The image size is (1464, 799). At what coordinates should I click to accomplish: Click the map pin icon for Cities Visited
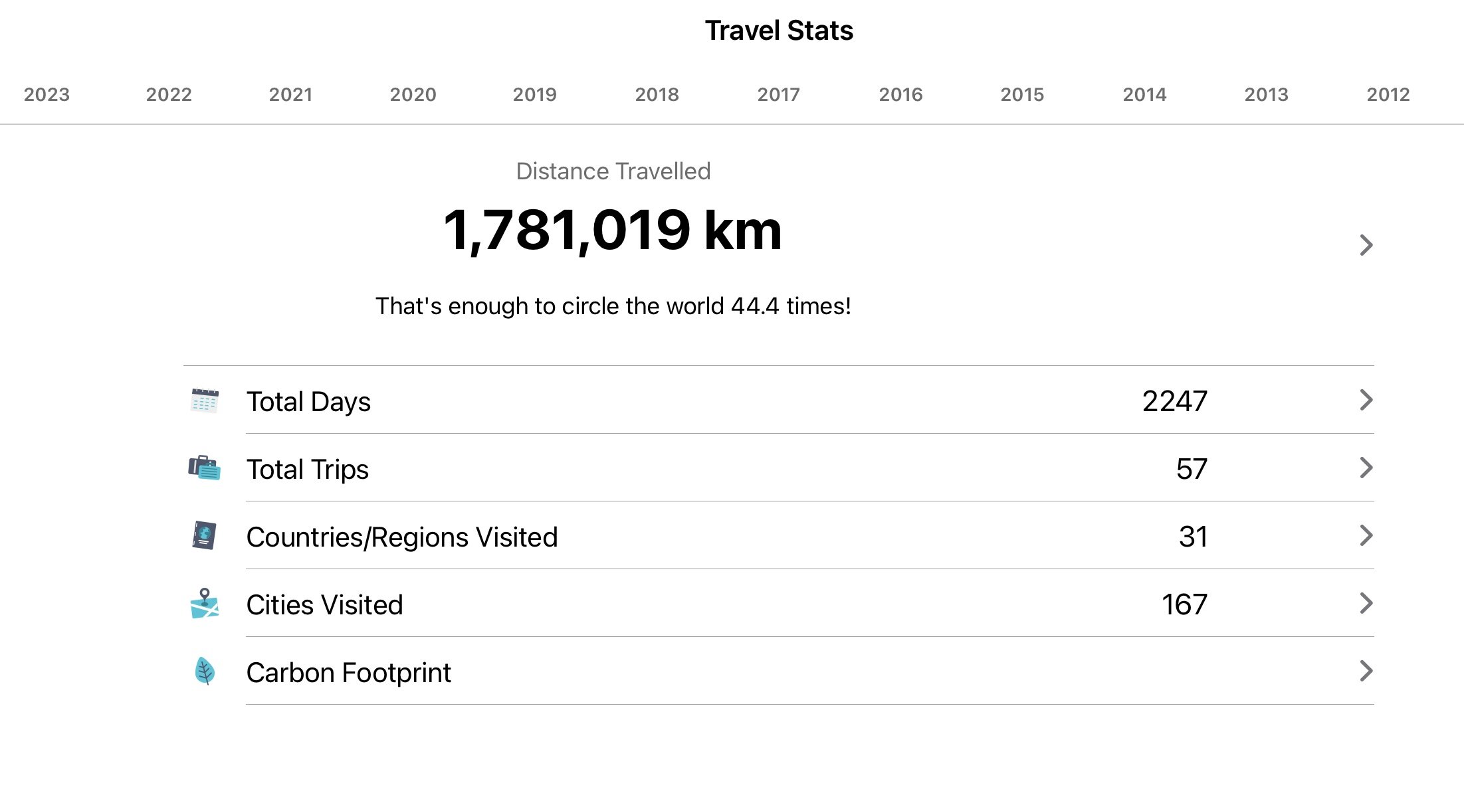(205, 603)
